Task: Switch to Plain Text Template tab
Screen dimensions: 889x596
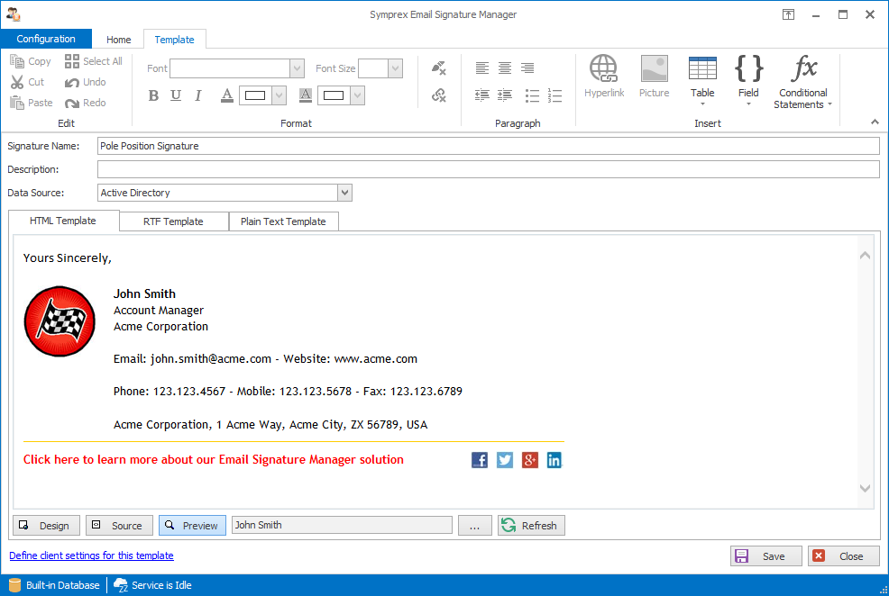Action: (x=283, y=221)
